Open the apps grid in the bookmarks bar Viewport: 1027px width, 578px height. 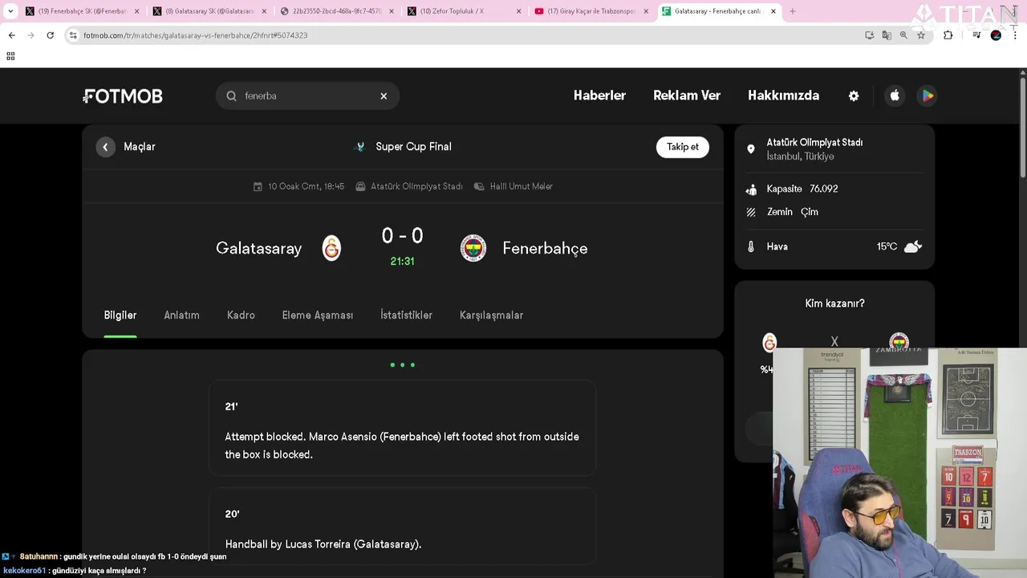(10, 56)
